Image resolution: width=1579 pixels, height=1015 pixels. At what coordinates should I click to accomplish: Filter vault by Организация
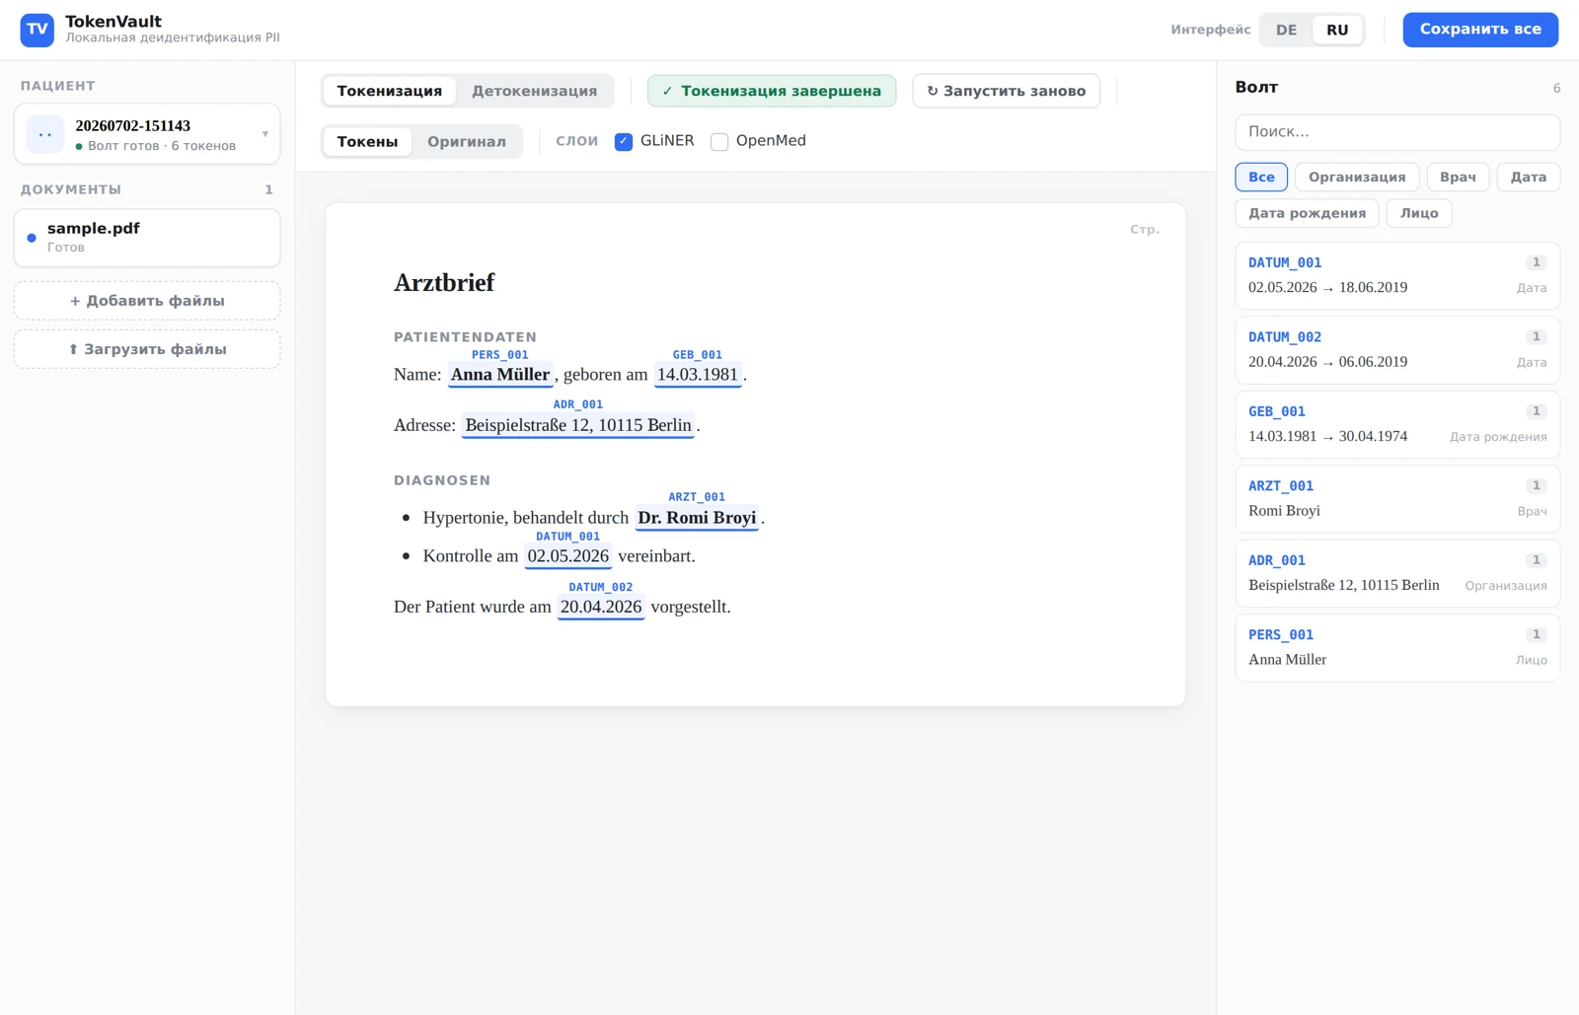point(1357,177)
